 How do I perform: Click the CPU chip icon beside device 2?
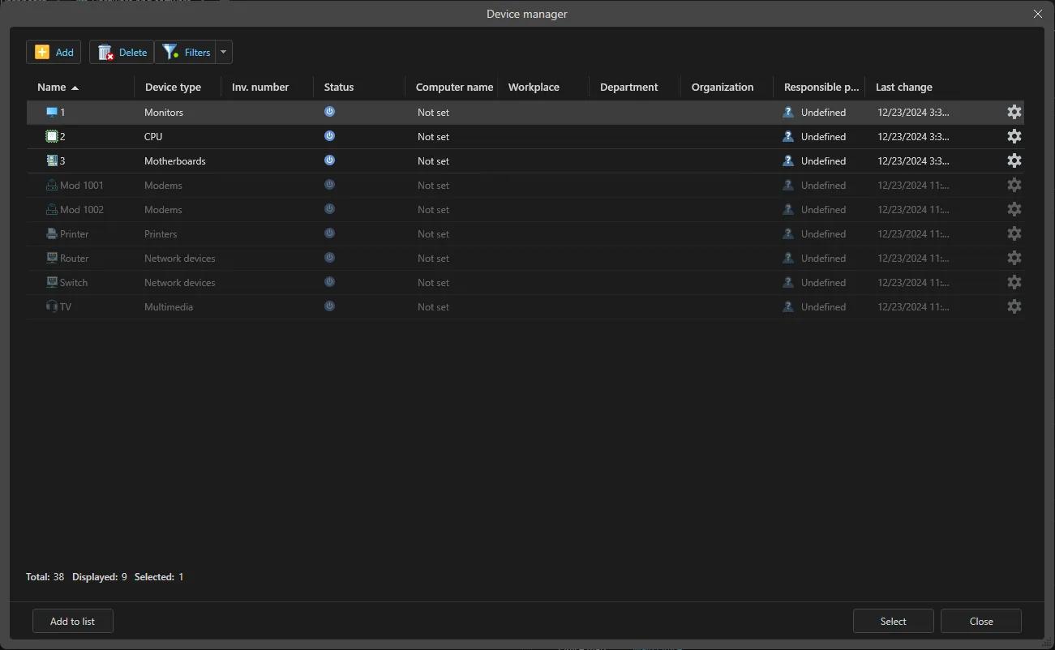(x=52, y=136)
